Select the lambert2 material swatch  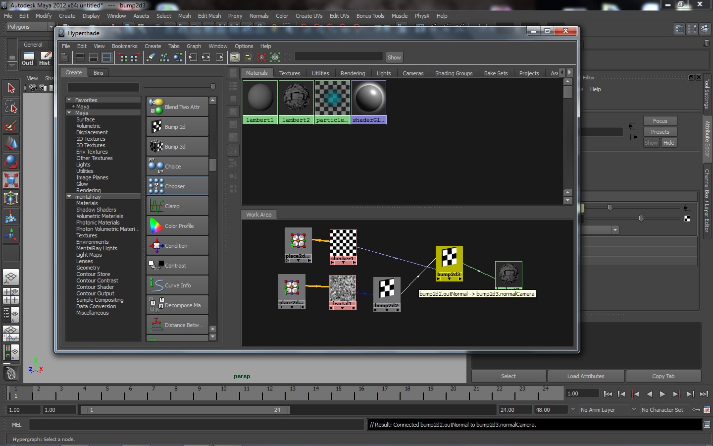coord(296,102)
